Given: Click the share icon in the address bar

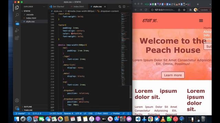Looking at the screenshot, I should (x=179, y=10).
